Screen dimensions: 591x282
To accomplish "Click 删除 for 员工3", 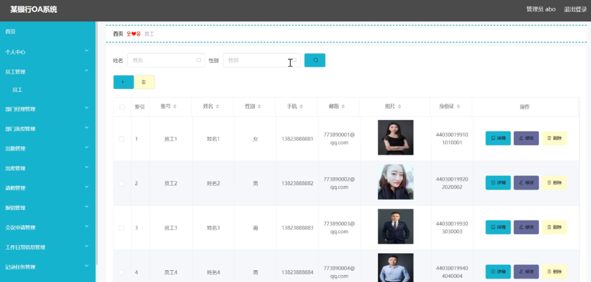I will pos(554,227).
